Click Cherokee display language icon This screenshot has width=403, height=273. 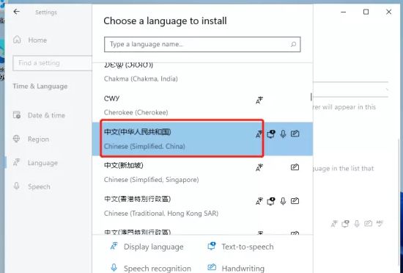pyautogui.click(x=259, y=101)
